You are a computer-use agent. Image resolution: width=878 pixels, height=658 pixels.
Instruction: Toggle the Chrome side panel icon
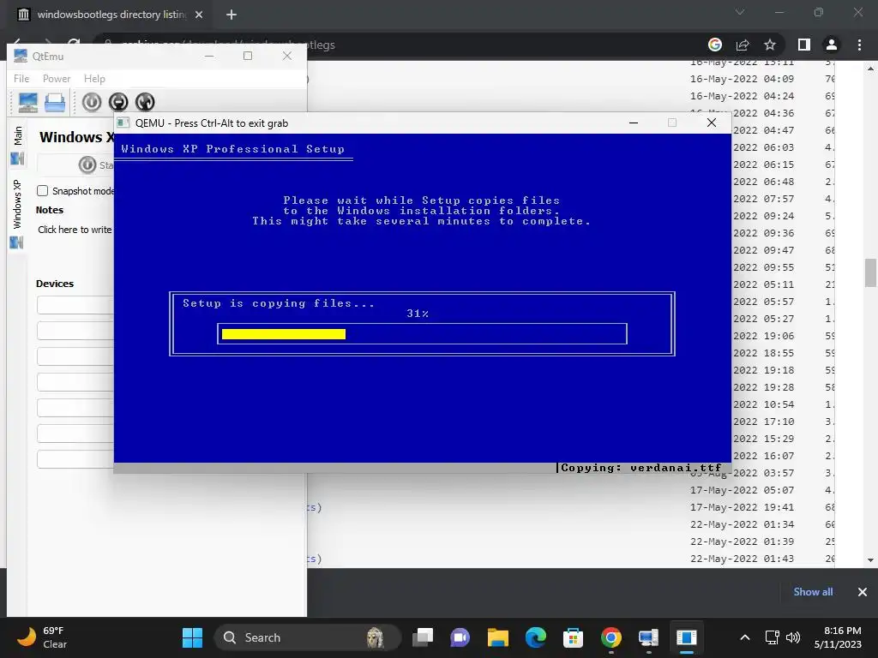(804, 45)
